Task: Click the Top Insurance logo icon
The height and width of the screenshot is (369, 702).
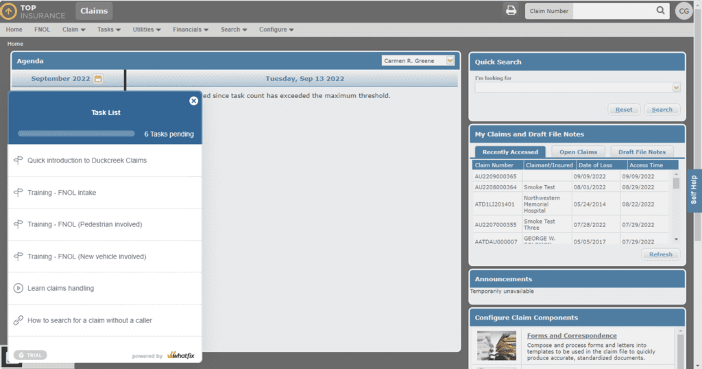Action: point(8,11)
